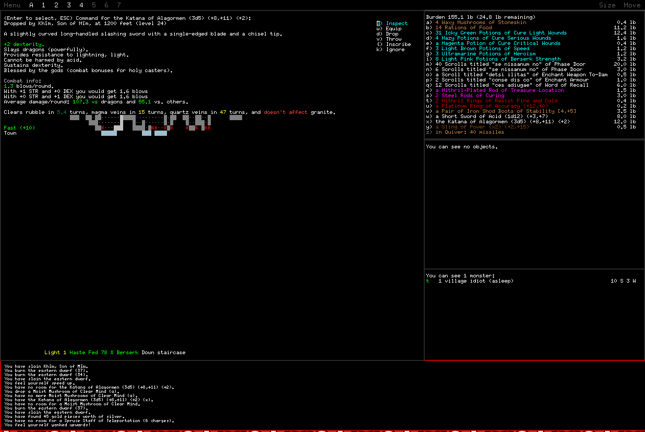
Task: Switch to terminal window tab 4
Action: click(x=81, y=5)
